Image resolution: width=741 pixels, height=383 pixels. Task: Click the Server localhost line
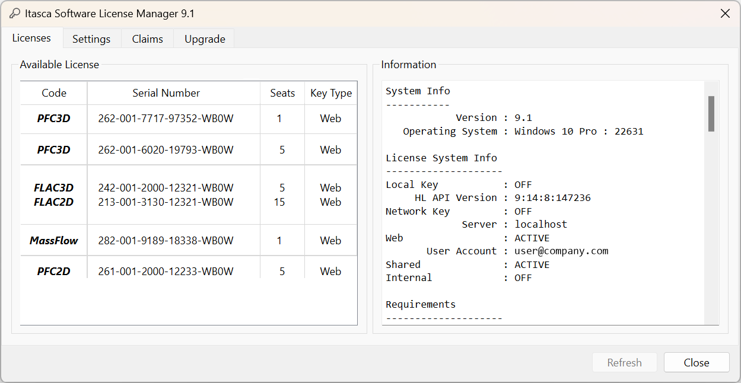point(514,225)
